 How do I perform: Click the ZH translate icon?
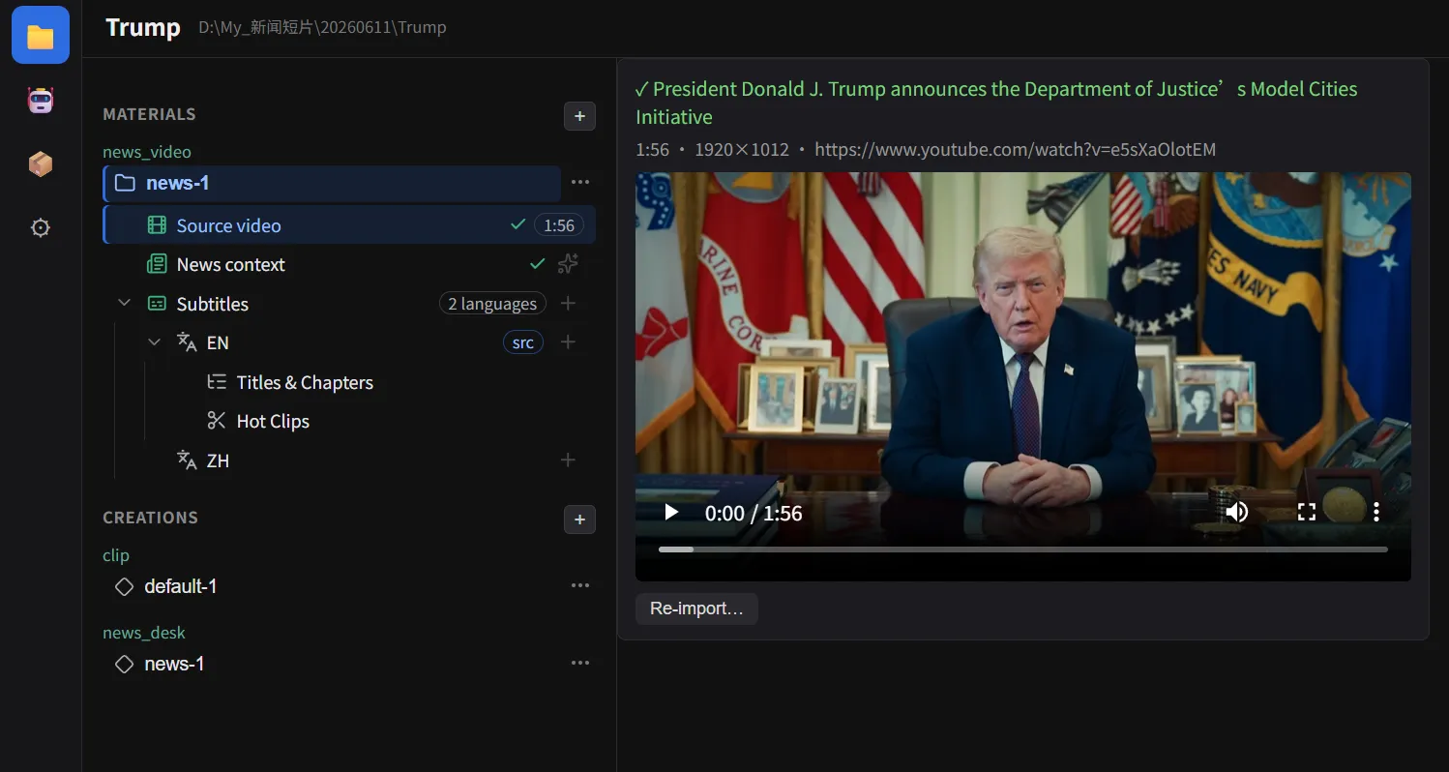187,460
